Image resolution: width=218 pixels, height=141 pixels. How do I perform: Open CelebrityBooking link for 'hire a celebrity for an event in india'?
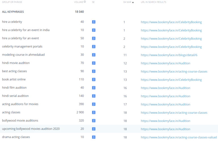coord(171,30)
